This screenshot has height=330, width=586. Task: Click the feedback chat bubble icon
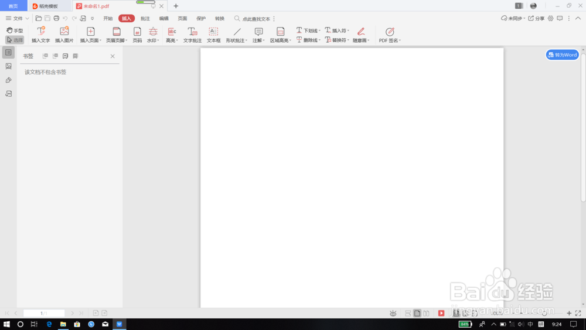tap(560, 18)
